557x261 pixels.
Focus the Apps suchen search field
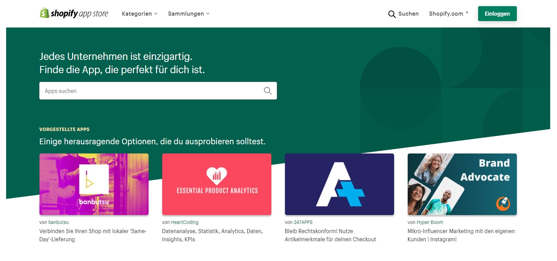pyautogui.click(x=158, y=91)
